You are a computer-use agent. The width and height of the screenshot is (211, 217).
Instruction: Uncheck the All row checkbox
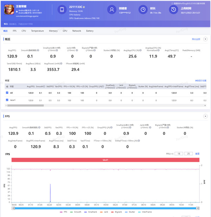click(7, 93)
